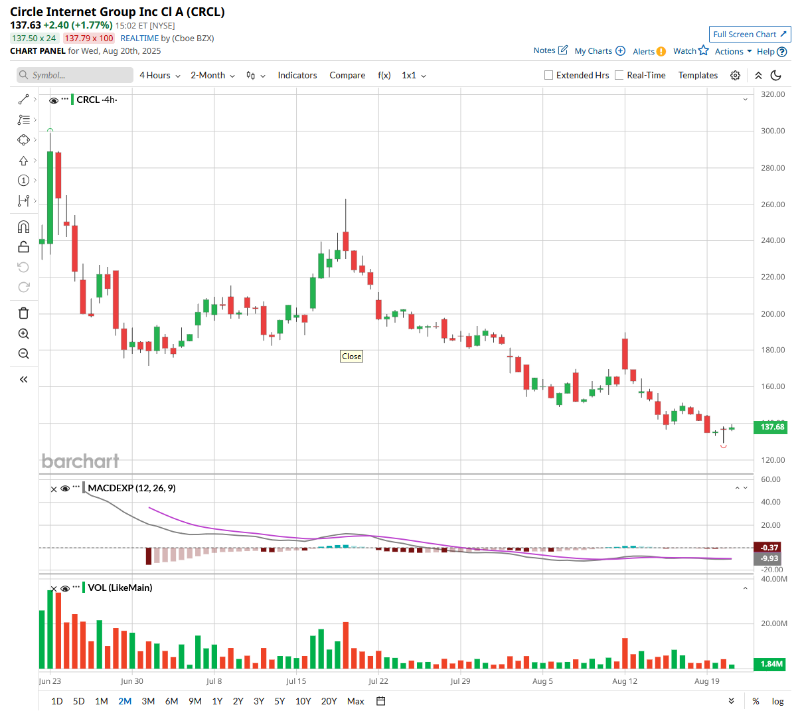Toggle log scale mode
The image size is (800, 723).
tap(777, 701)
